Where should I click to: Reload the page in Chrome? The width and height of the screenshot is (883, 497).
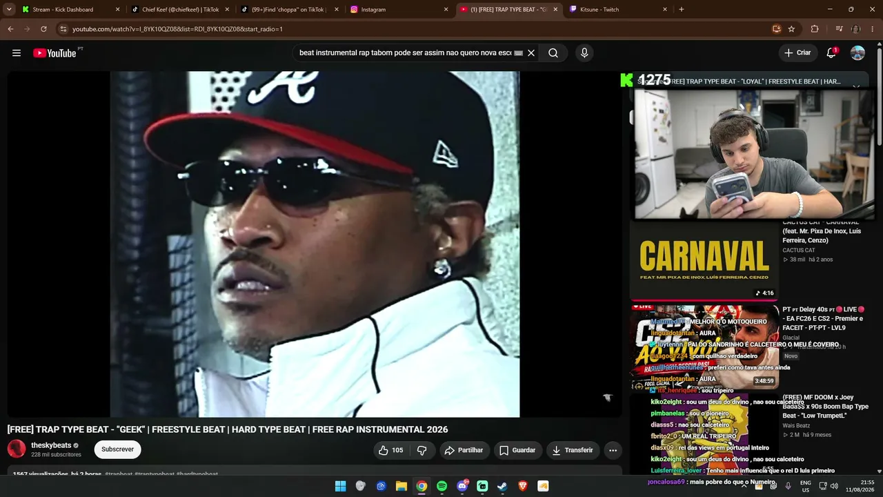coord(43,29)
